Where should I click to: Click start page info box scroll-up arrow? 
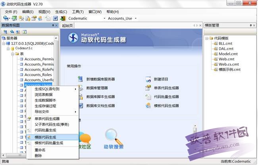point(195,126)
